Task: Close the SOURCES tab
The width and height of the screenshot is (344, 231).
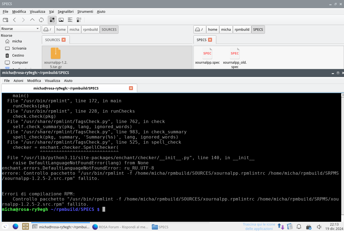Action: tap(64, 40)
